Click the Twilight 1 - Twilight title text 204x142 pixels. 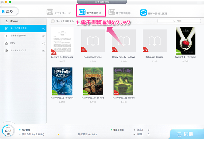tap(185, 57)
